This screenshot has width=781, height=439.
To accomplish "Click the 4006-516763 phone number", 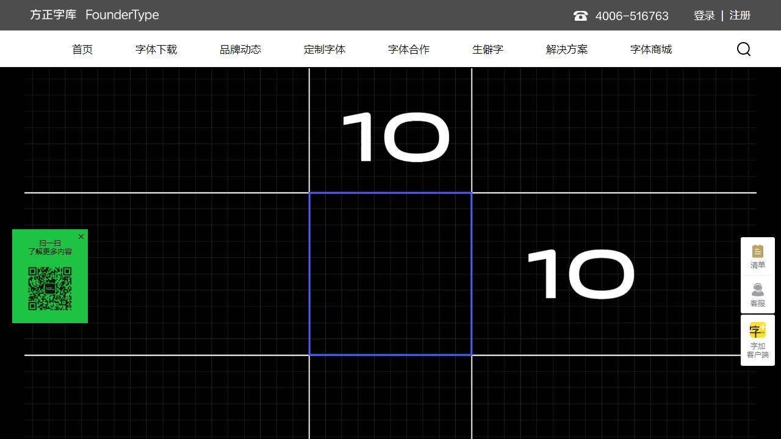I will (632, 16).
